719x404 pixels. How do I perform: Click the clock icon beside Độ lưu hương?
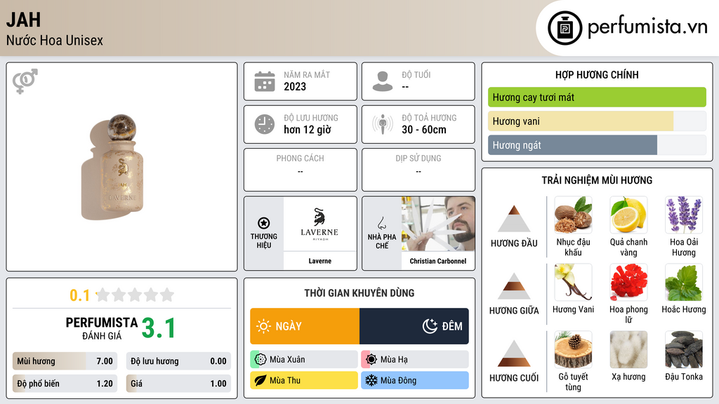(265, 124)
